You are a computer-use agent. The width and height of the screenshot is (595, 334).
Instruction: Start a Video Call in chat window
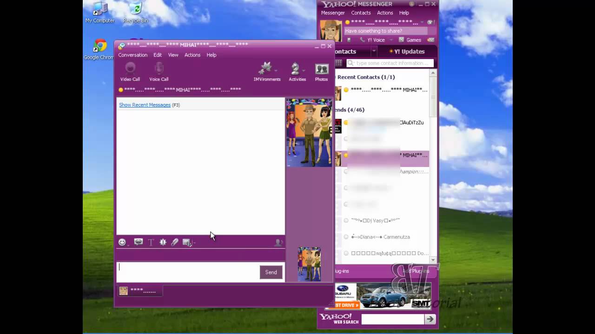(130, 72)
